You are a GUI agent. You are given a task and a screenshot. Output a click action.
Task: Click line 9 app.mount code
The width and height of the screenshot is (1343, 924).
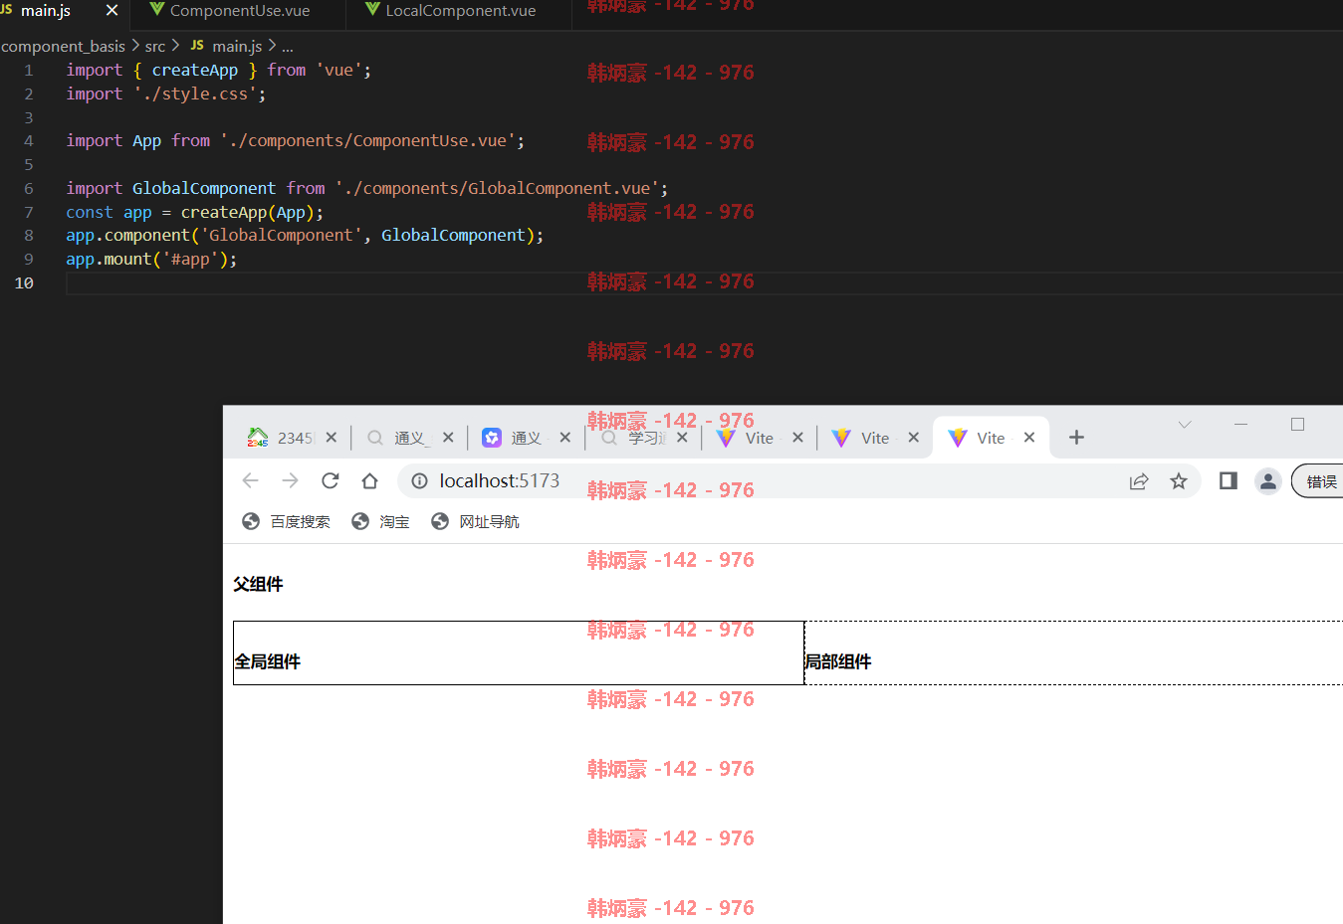click(x=151, y=260)
